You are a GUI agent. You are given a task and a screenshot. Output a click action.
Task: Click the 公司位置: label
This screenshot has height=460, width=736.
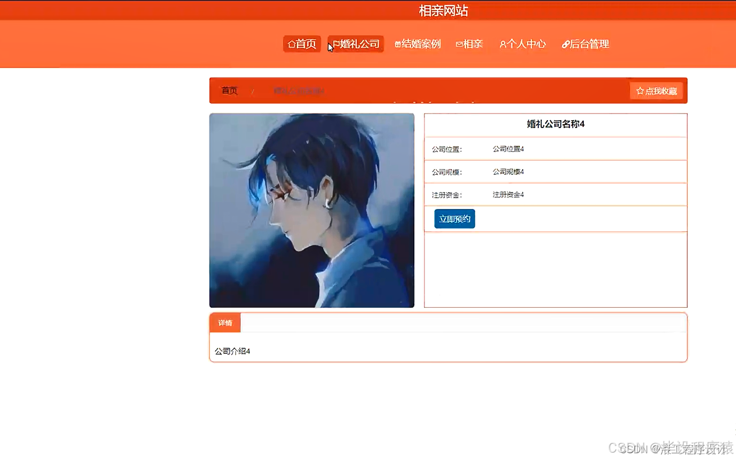point(447,149)
